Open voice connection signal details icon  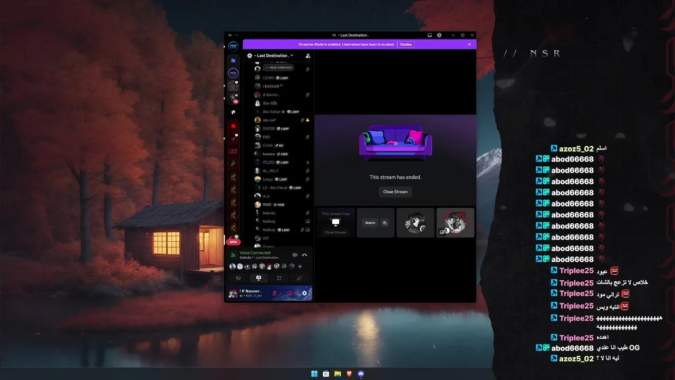(x=233, y=255)
